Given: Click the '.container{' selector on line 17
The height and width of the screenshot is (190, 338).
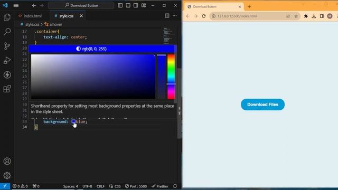Looking at the screenshot, I should 47,32.
